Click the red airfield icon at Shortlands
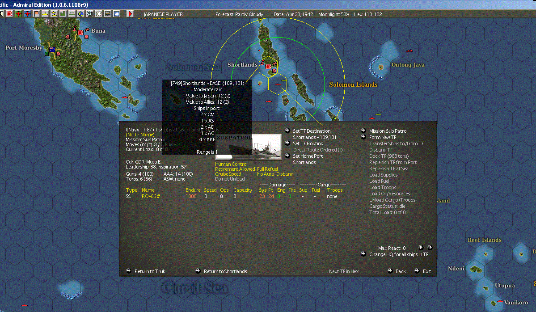Image resolution: width=536 pixels, height=312 pixels. (275, 63)
